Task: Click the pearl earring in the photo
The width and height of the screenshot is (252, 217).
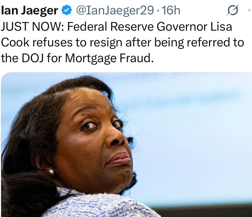Action: 51,172
